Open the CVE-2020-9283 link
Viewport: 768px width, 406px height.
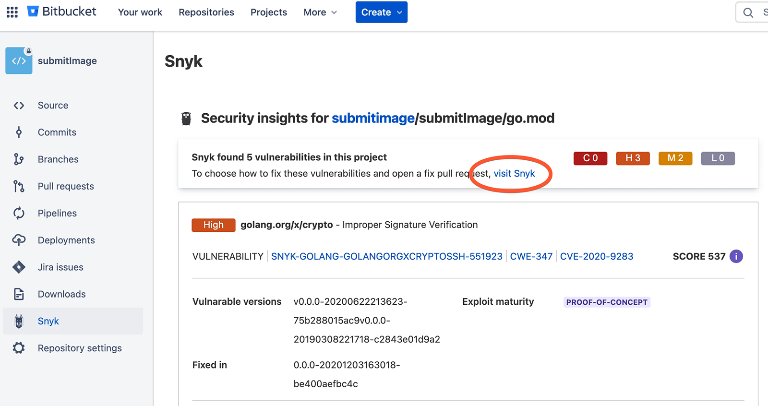tap(597, 256)
